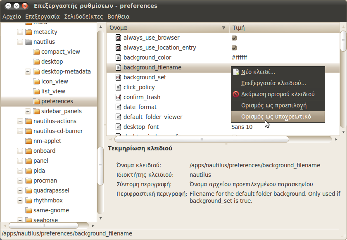Click the confirm_trash boolean key icon
Image resolution: width=347 pixels, height=240 pixels.
[x=119, y=97]
